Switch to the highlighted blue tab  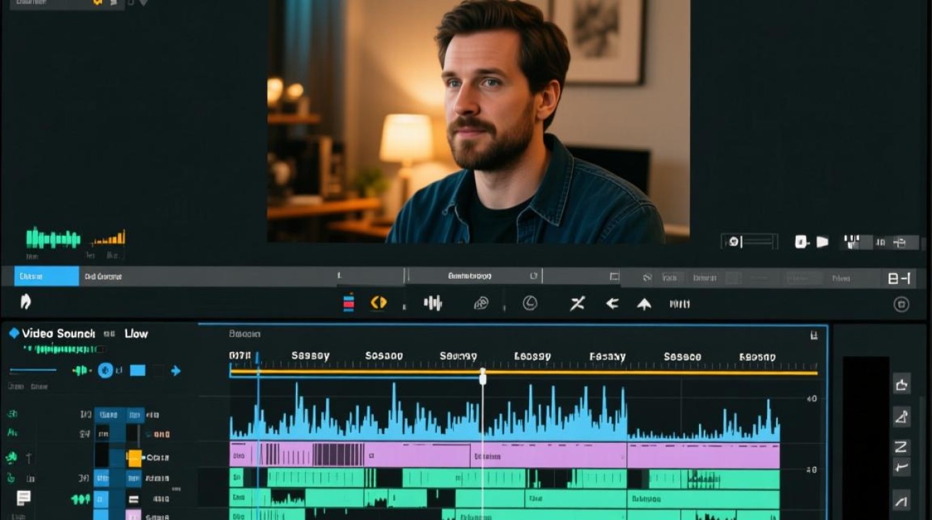(46, 276)
